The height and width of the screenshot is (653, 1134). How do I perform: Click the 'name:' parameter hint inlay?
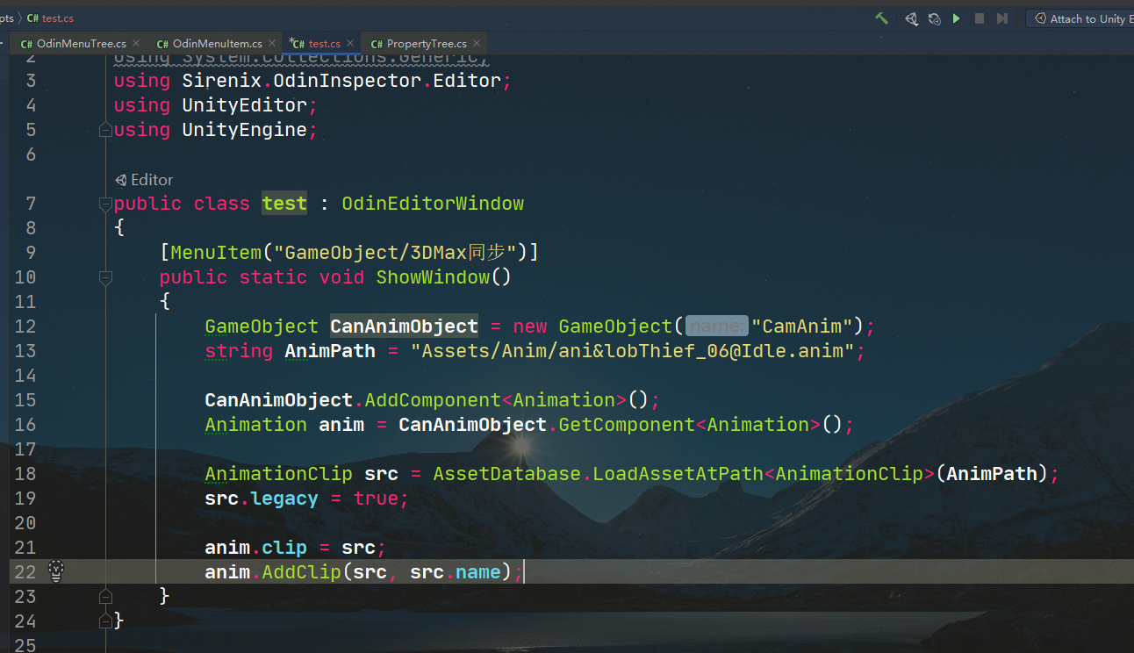[716, 326]
